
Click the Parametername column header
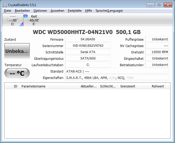point(49,86)
